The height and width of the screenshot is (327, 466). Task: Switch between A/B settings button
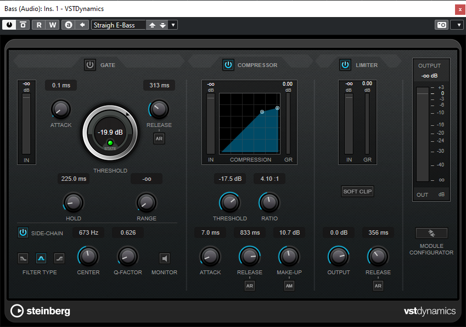click(69, 25)
